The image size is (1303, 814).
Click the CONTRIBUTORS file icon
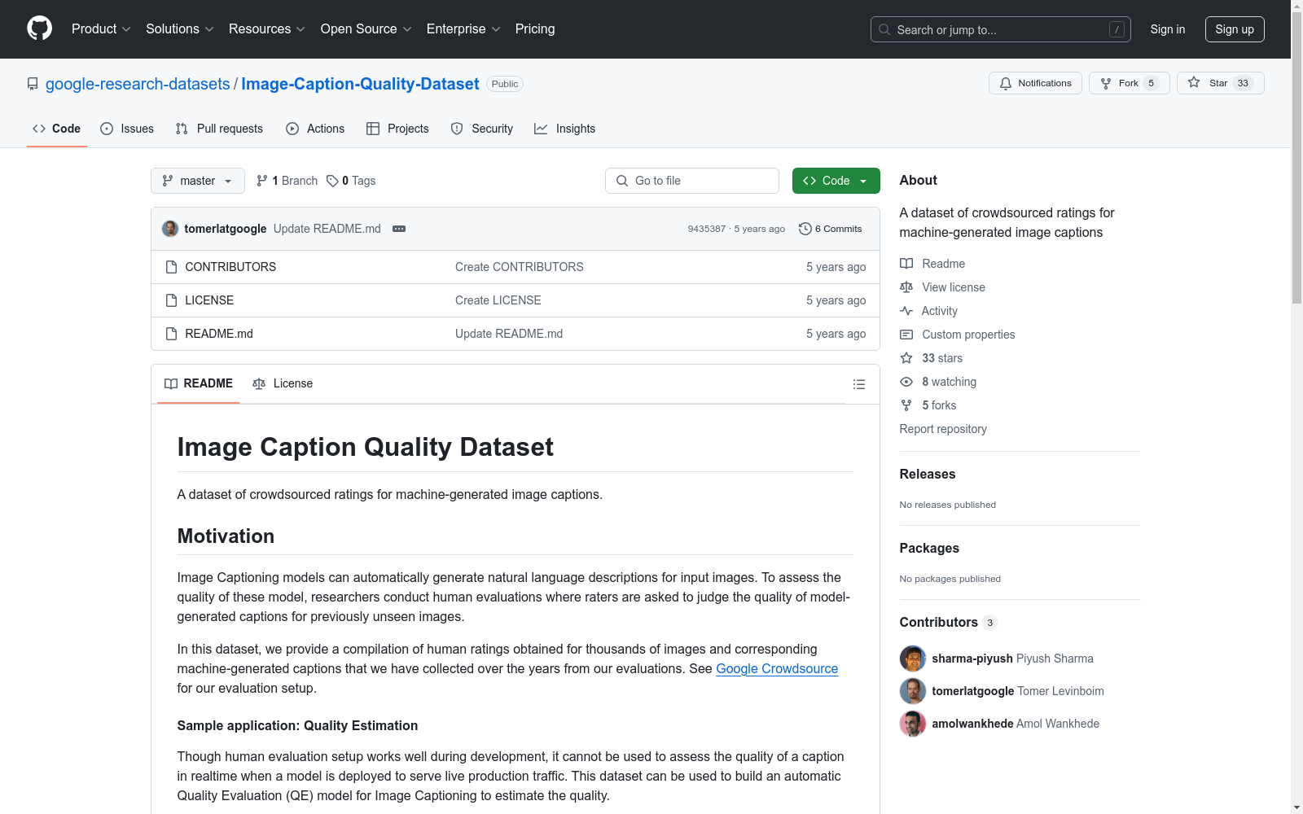(x=171, y=267)
